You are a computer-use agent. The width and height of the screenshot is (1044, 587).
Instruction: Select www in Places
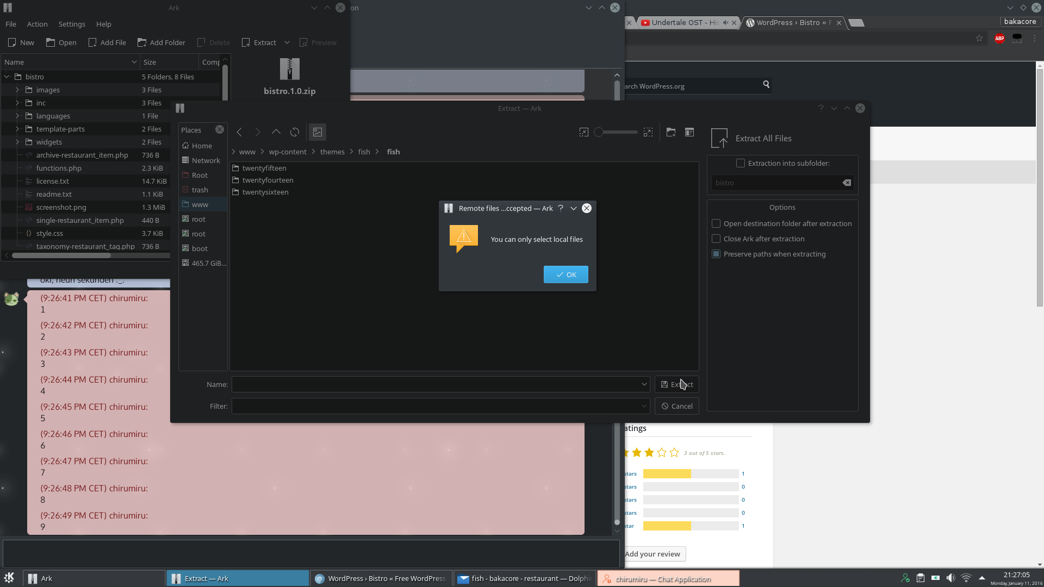pos(200,204)
